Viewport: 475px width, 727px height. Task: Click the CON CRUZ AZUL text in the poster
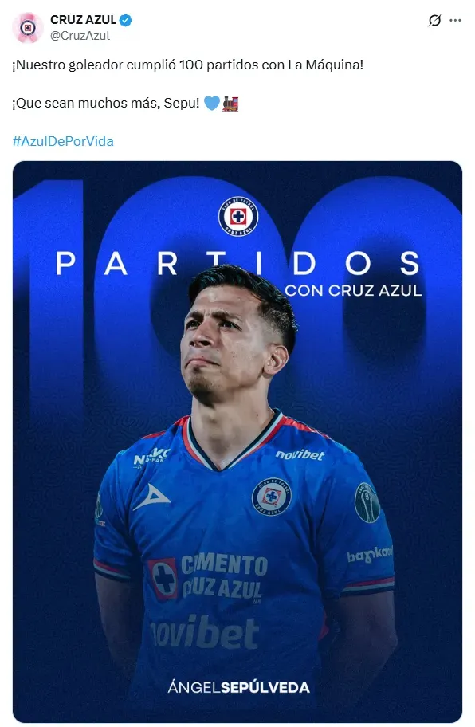click(x=353, y=291)
